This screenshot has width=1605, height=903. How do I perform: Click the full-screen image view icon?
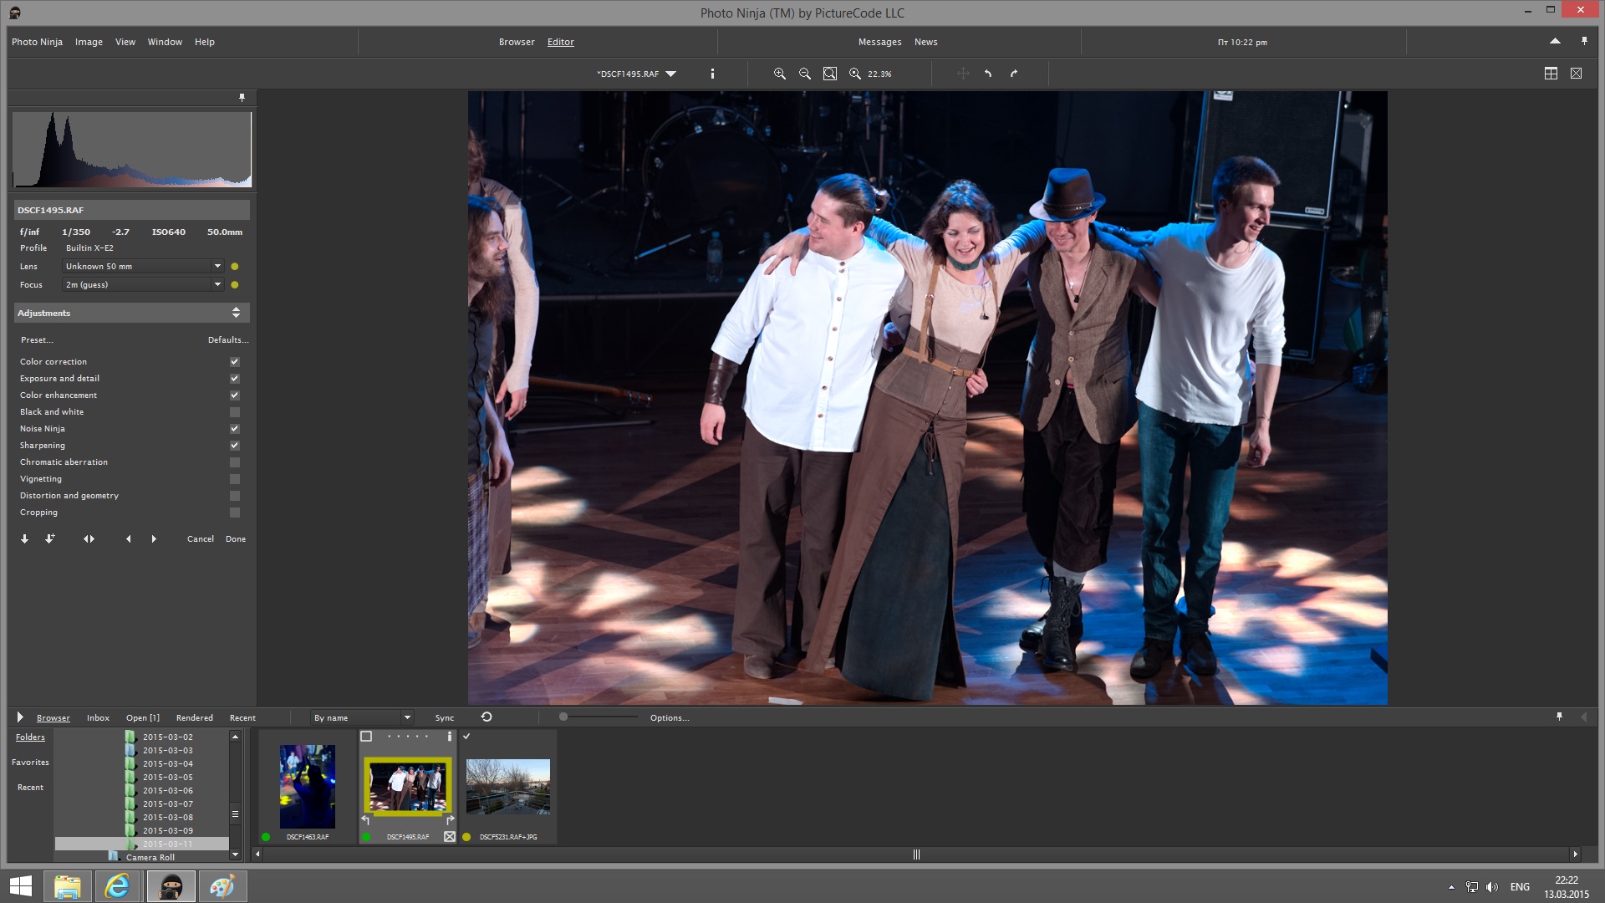click(x=1576, y=74)
